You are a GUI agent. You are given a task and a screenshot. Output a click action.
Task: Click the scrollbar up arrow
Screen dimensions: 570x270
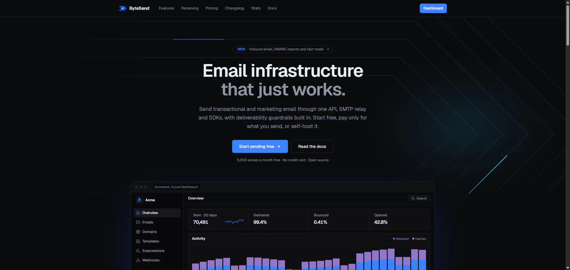click(x=568, y=2)
